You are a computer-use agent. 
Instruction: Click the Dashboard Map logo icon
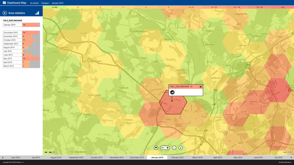coord(4,3)
